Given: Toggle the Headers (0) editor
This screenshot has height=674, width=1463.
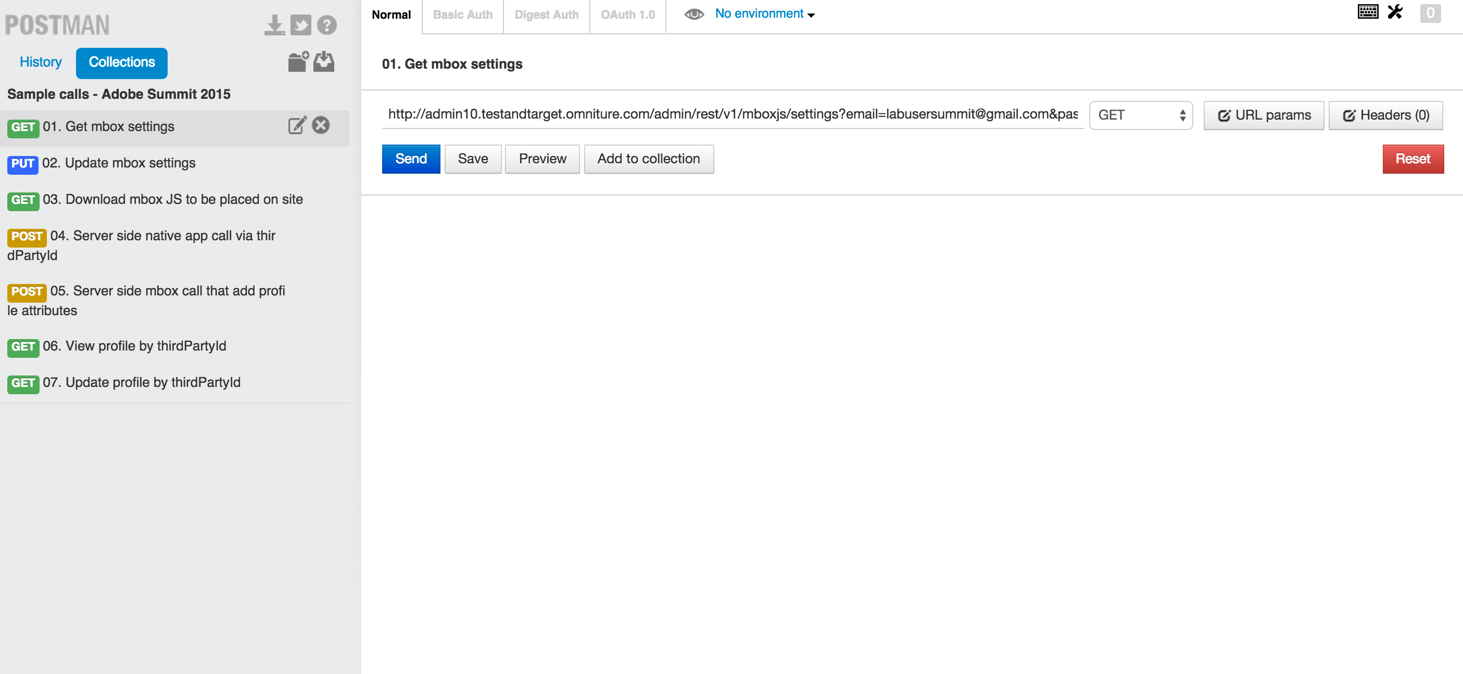Looking at the screenshot, I should pyautogui.click(x=1385, y=115).
